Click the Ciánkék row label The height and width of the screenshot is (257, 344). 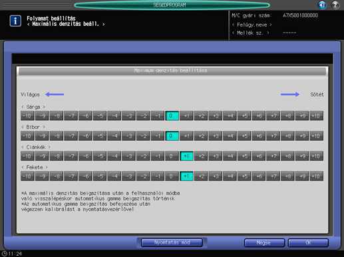(x=36, y=147)
